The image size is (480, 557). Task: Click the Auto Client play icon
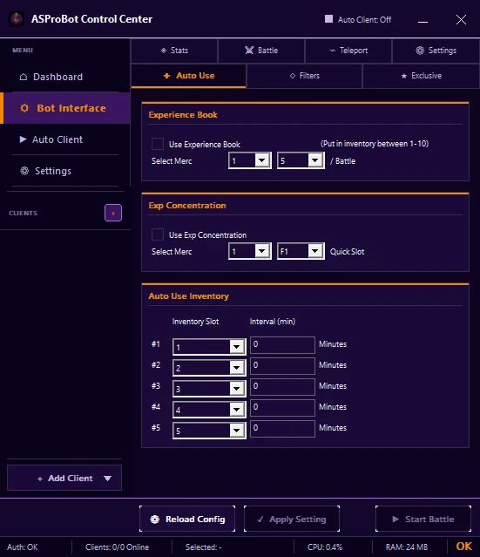(x=23, y=139)
